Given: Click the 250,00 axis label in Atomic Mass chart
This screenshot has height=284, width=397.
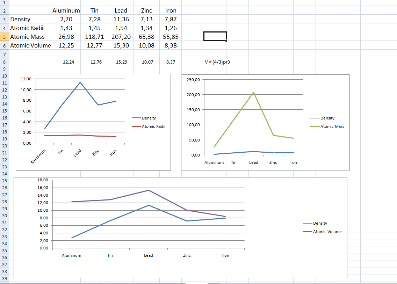Looking at the screenshot, I should (x=193, y=80).
